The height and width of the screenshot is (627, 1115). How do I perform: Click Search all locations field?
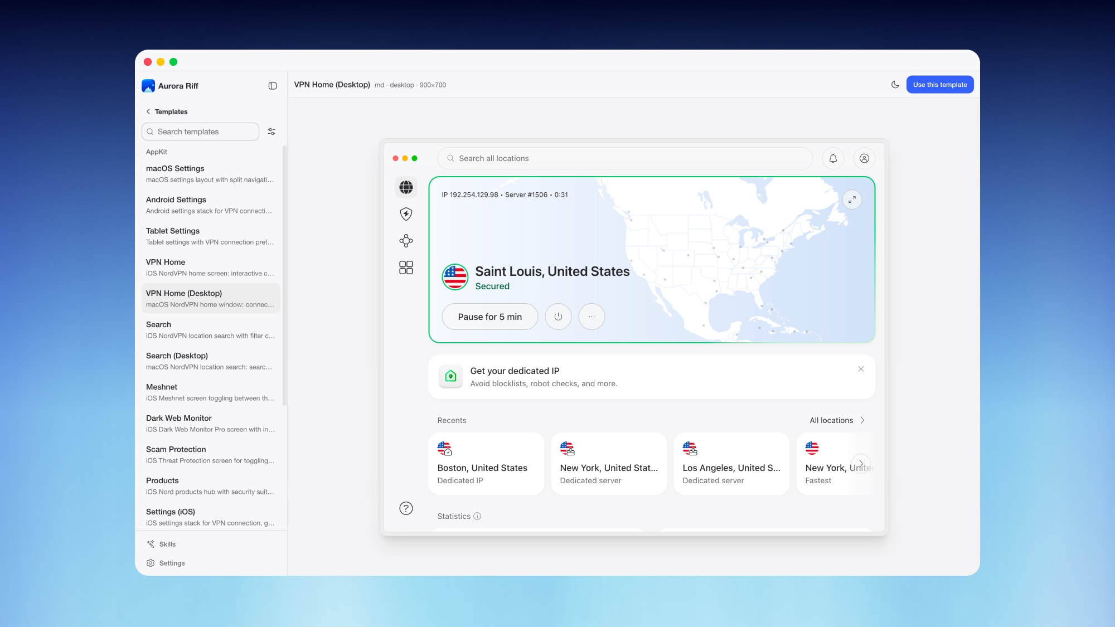(x=625, y=158)
